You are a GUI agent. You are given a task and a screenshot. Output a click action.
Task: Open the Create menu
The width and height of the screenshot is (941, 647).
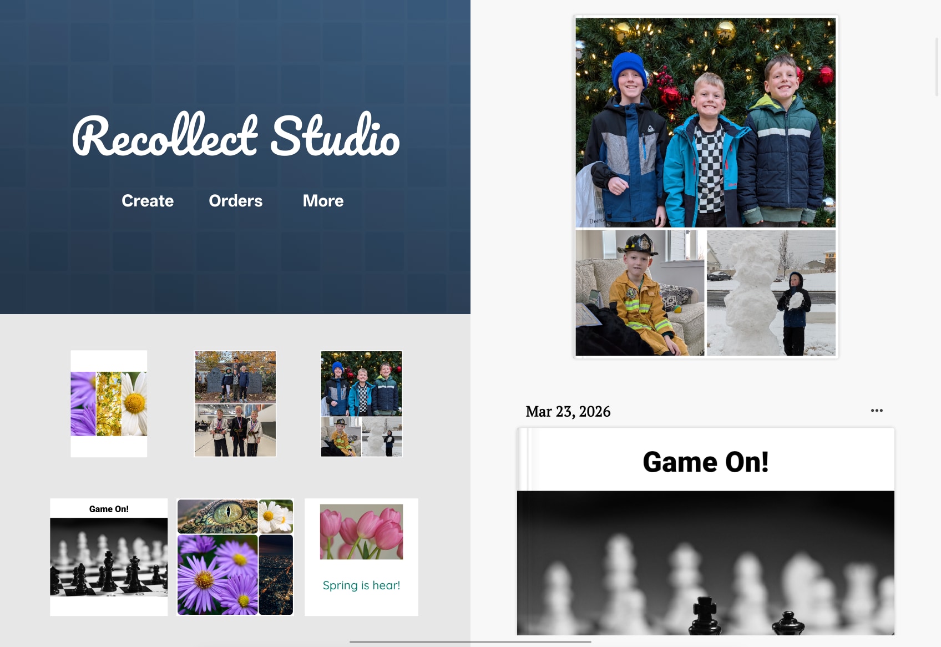(148, 201)
